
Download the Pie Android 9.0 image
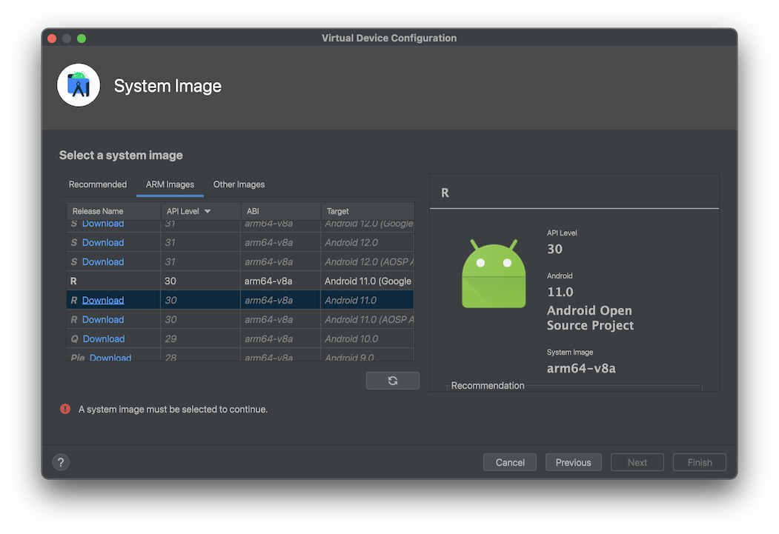[x=110, y=357]
